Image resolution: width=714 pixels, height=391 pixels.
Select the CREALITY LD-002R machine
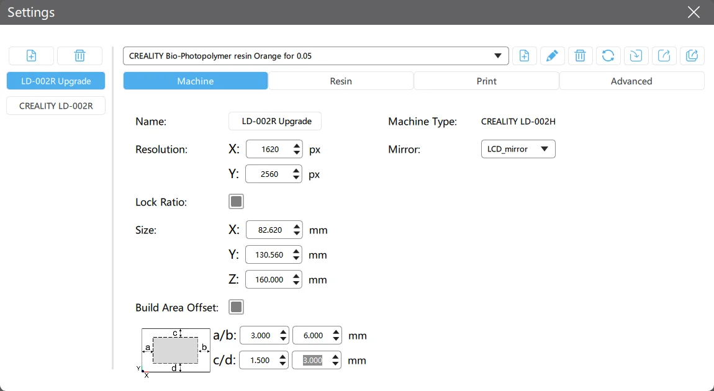(56, 106)
